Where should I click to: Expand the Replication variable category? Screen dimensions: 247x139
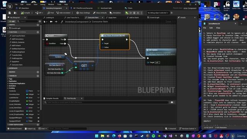coord(8,81)
